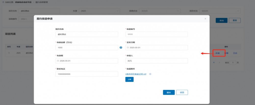The height and width of the screenshot is (105, 255).
Task: Click the 联系电话 input field
Action: [86, 74]
